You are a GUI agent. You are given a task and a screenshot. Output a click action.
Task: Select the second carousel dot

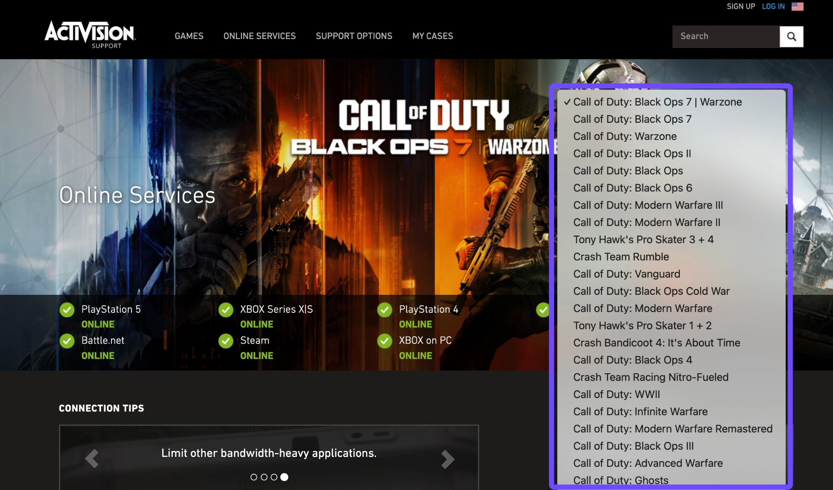point(264,477)
